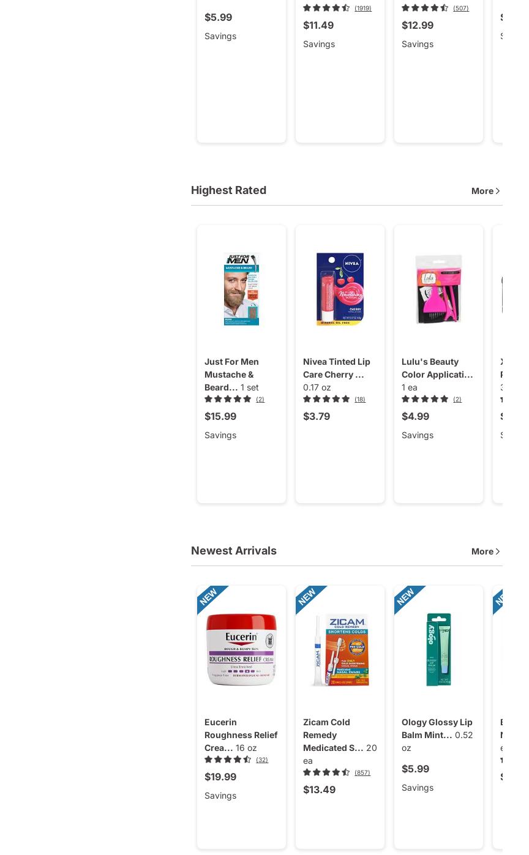Expand More in Highest Rated section
Image resolution: width=529 pixels, height=855 pixels.
point(486,191)
